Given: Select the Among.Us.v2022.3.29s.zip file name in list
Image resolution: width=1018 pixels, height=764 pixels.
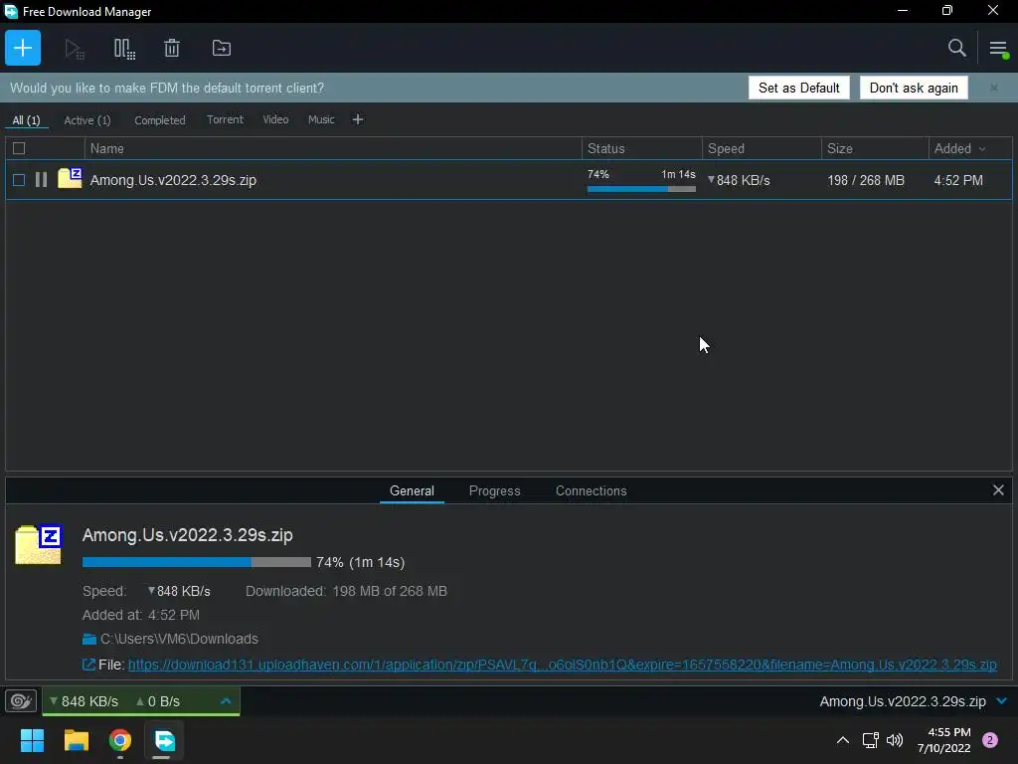Looking at the screenshot, I should (173, 181).
